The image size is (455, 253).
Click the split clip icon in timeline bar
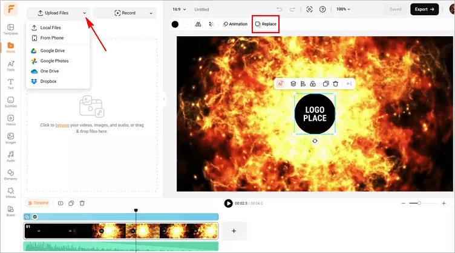61,203
